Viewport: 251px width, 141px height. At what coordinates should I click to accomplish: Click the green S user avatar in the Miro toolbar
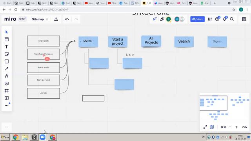click(168, 19)
